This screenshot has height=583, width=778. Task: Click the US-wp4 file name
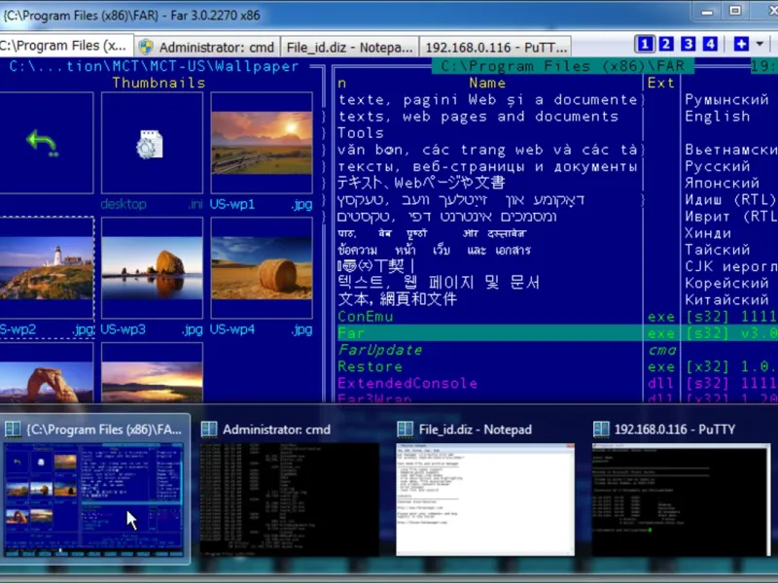[232, 329]
